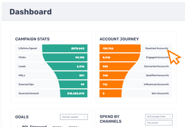Click the Reached Accounts label

(157, 48)
